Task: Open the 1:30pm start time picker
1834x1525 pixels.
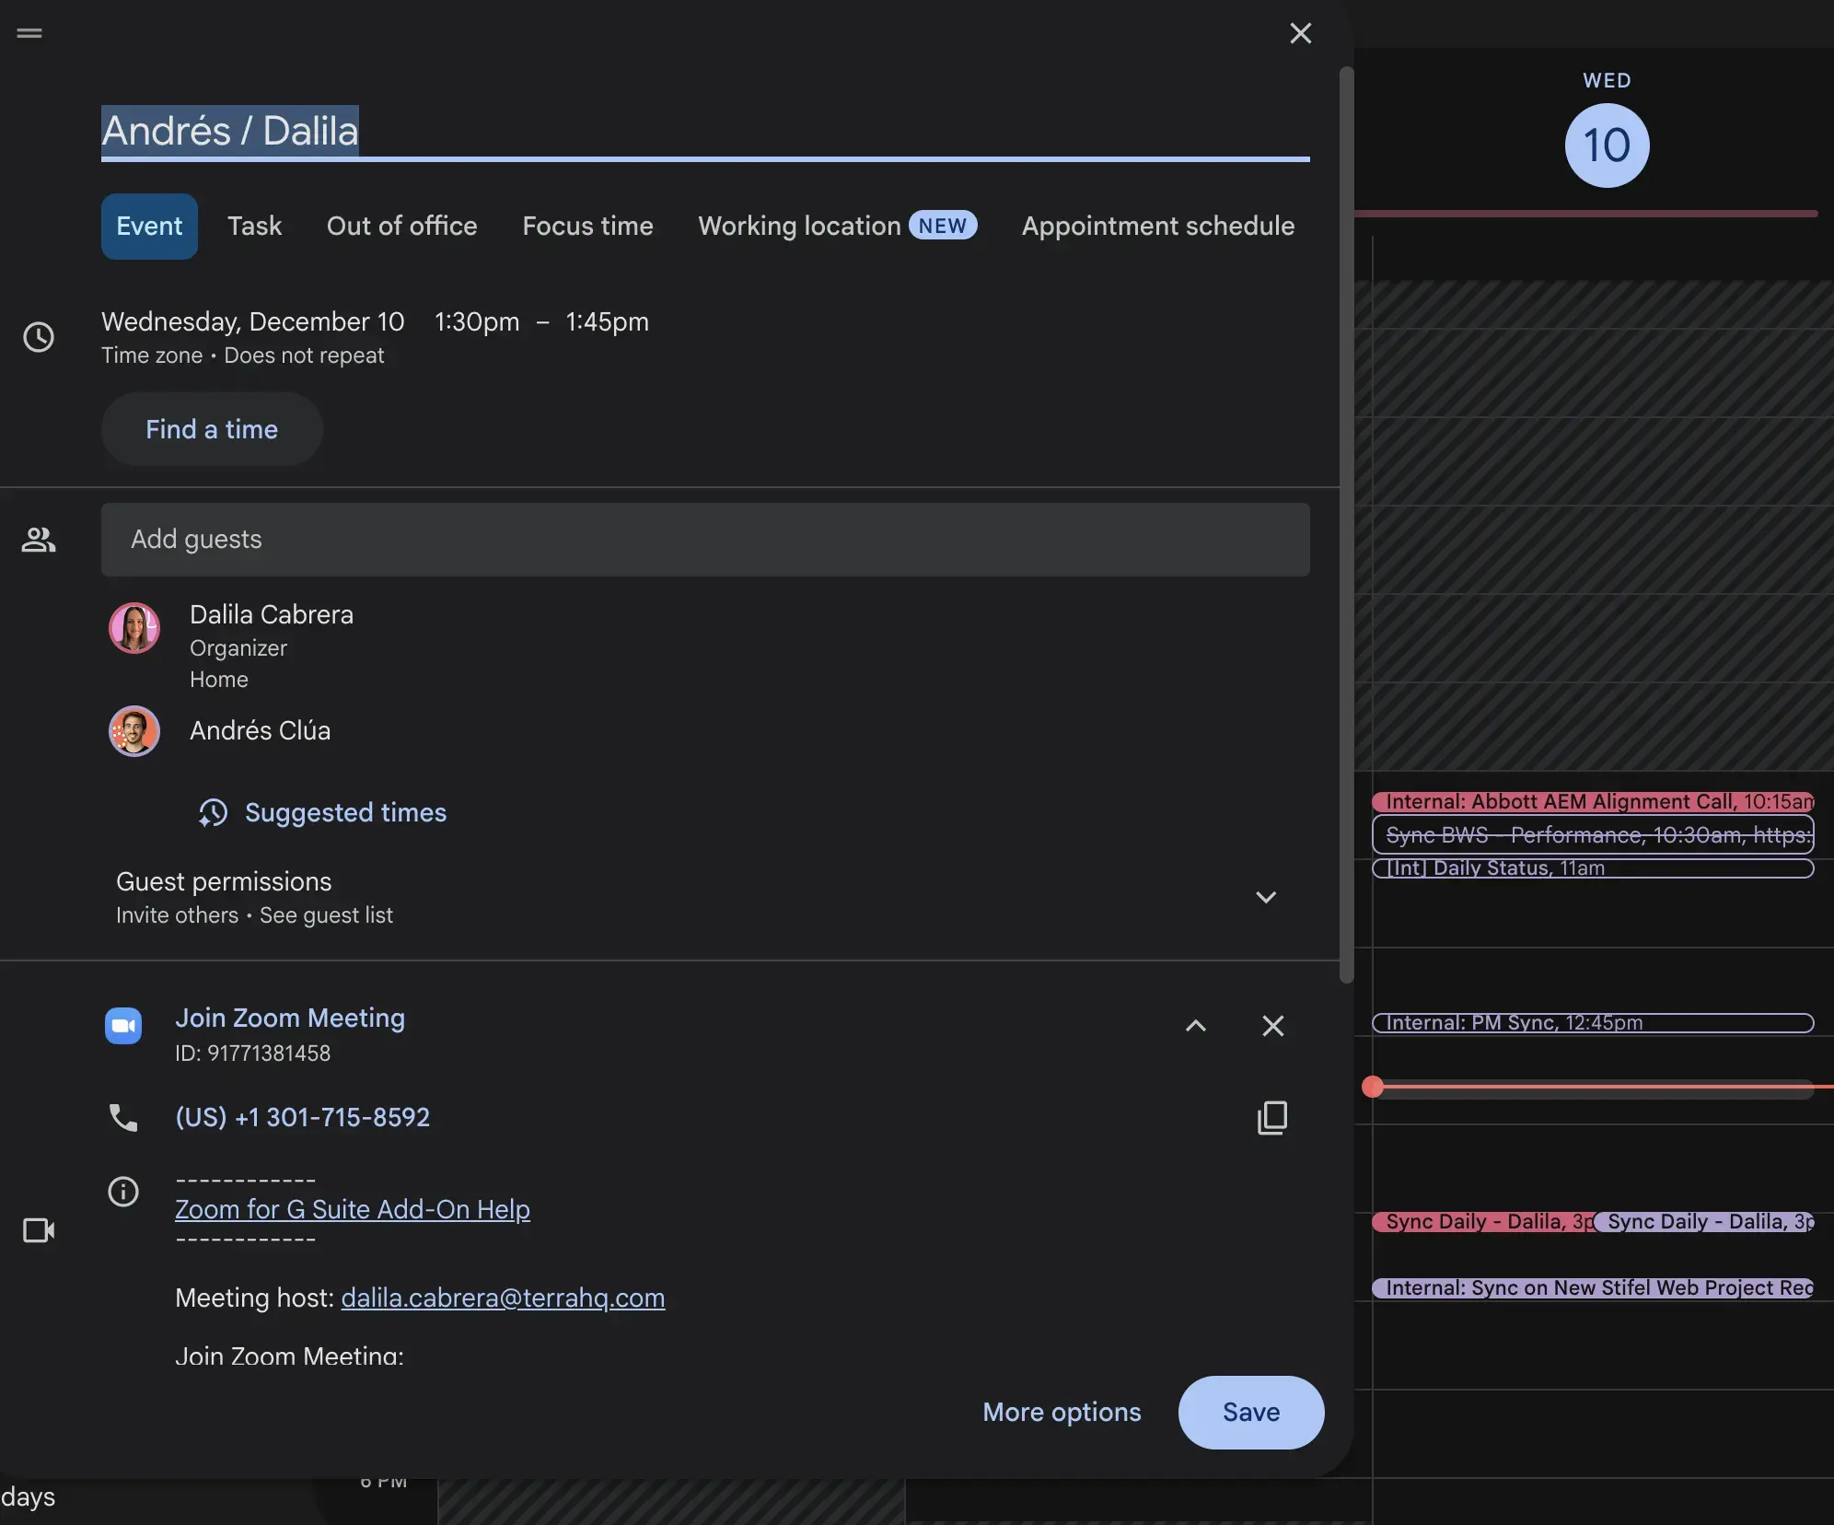Action: point(477,321)
